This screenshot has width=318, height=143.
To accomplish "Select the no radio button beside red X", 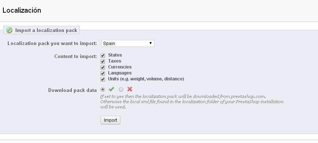I will (121, 89).
